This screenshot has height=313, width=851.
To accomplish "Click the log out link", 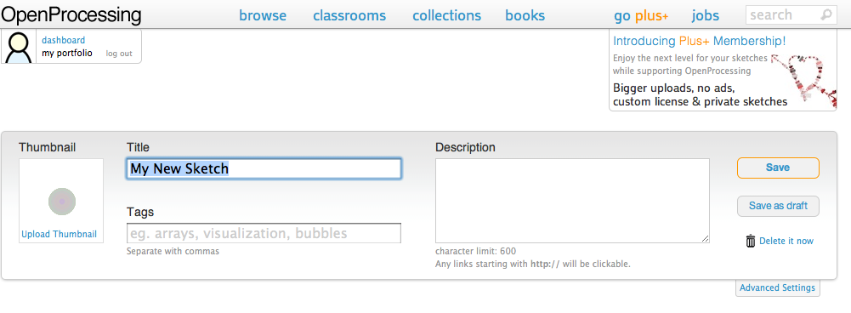I will tap(119, 54).
